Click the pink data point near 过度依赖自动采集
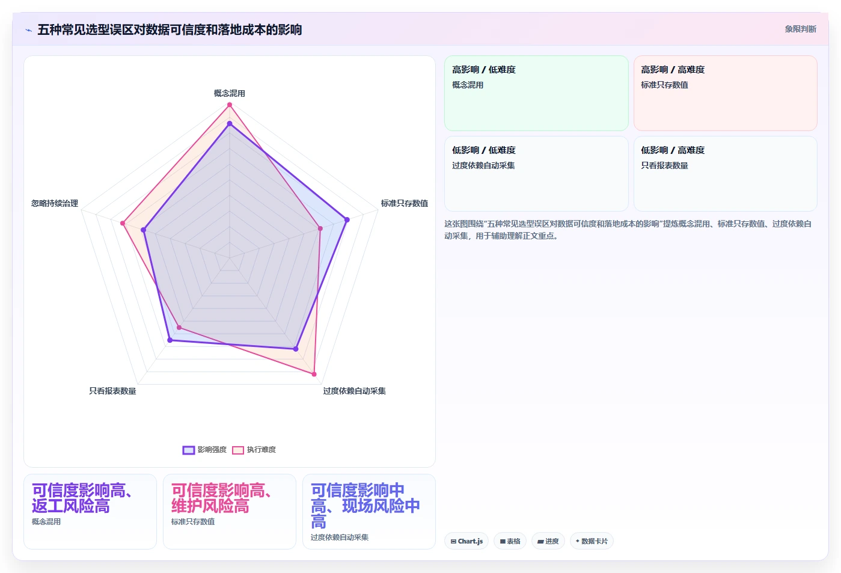 point(314,374)
